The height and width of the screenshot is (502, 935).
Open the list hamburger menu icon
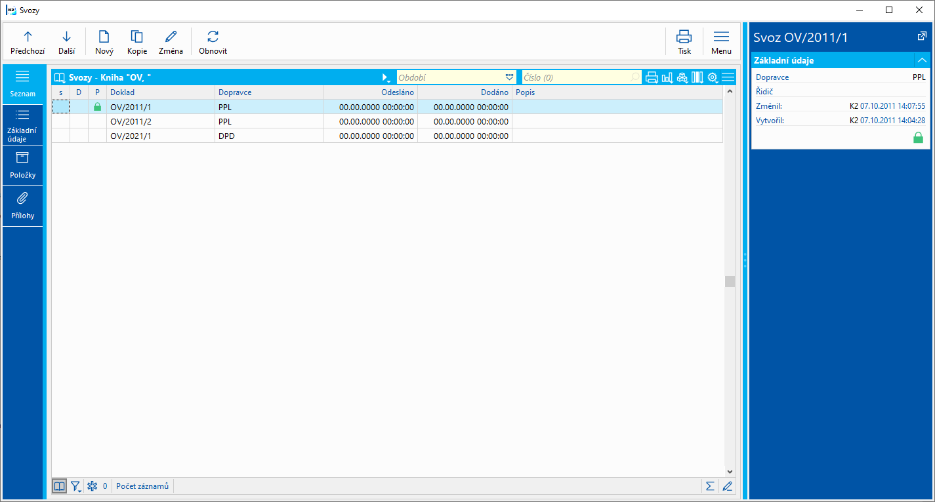click(x=728, y=77)
